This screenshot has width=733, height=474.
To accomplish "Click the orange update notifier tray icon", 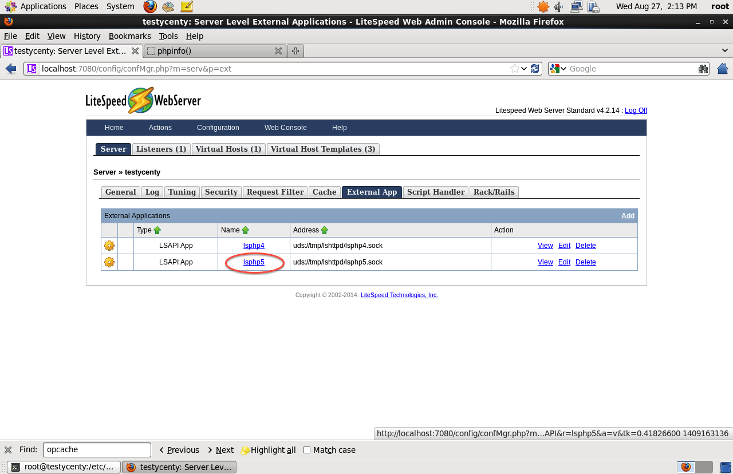I will click(543, 7).
